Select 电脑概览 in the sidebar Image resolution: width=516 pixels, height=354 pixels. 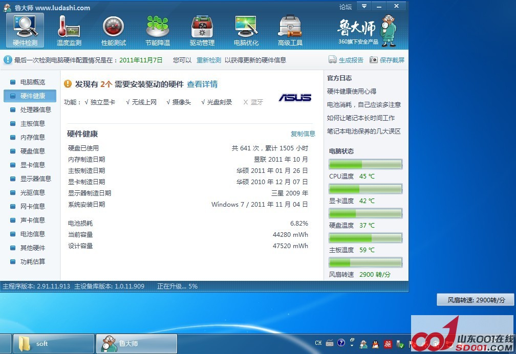(32, 82)
